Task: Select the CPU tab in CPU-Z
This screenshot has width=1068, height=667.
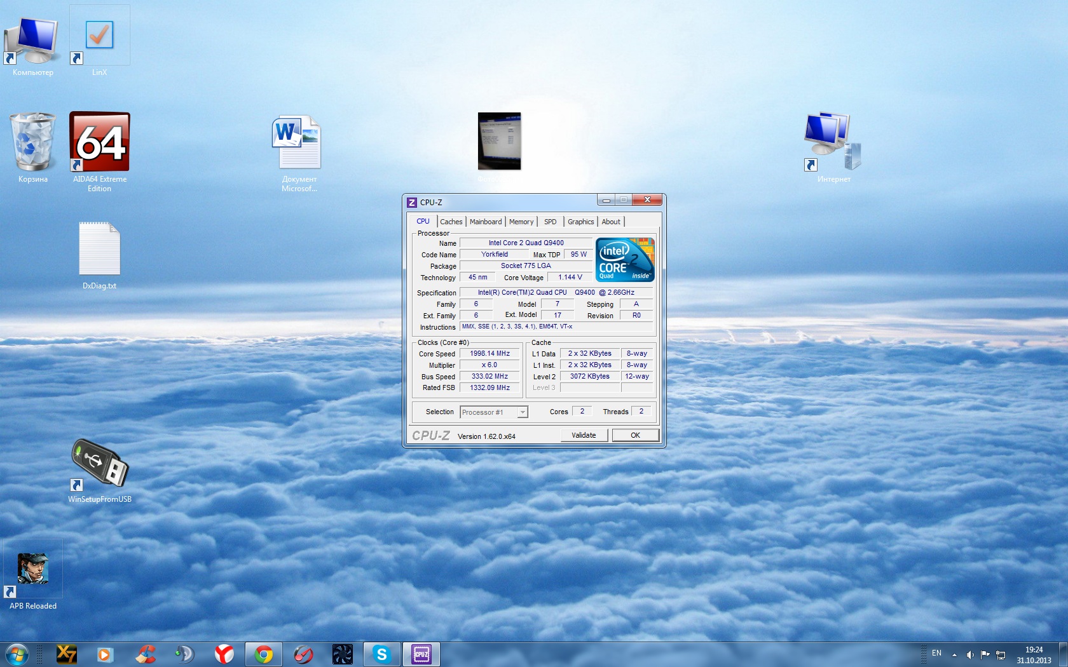Action: tap(423, 221)
